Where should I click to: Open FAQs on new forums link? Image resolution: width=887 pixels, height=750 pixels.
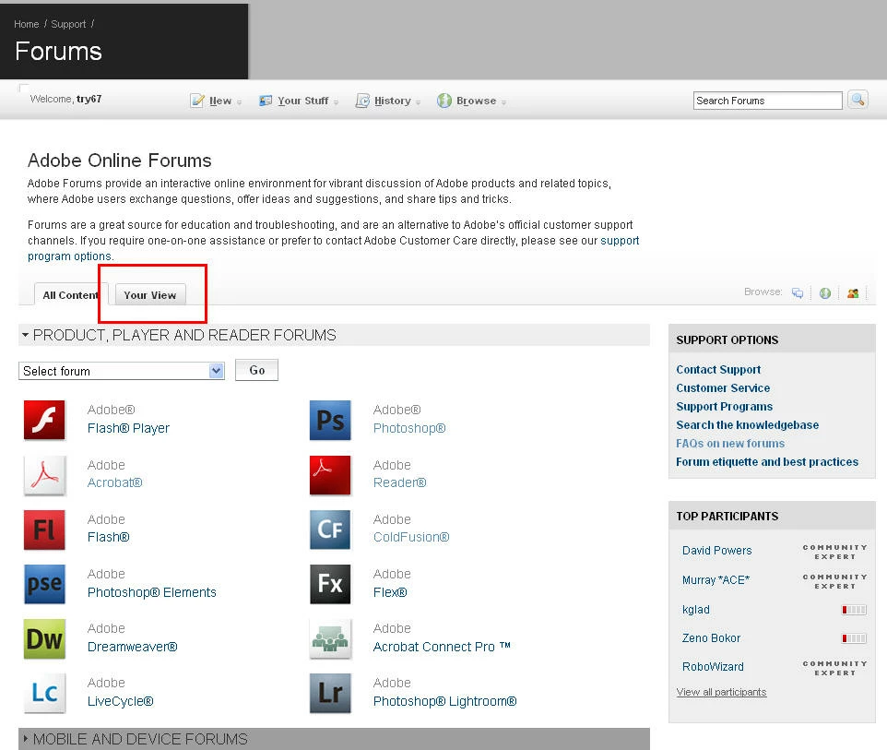coord(730,443)
